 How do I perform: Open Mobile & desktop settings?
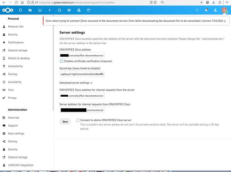point(19,58)
